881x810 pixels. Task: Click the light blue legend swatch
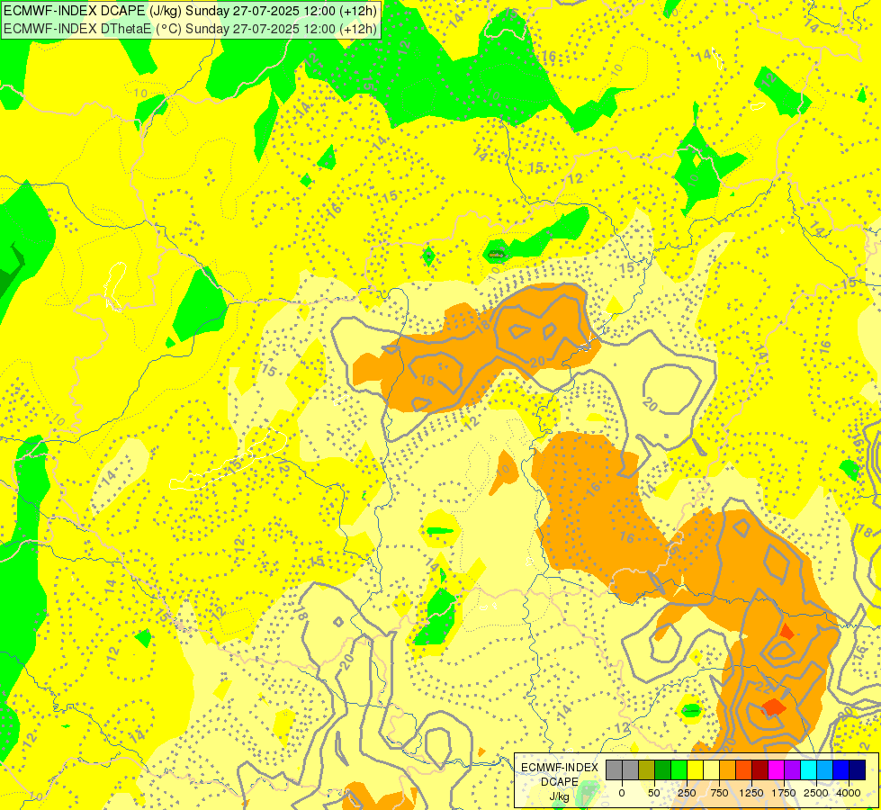coord(825,770)
